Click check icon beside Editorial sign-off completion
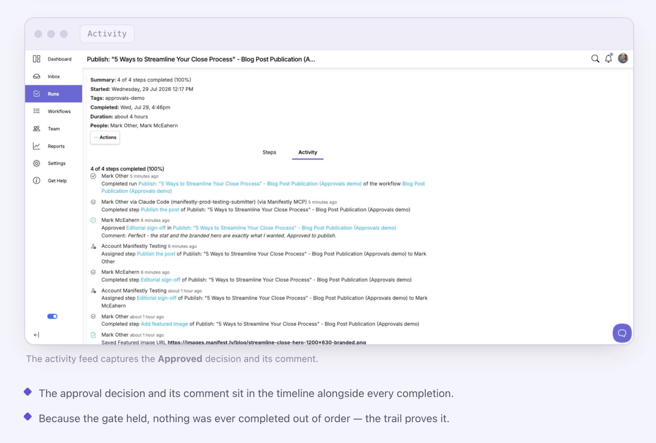 93,272
